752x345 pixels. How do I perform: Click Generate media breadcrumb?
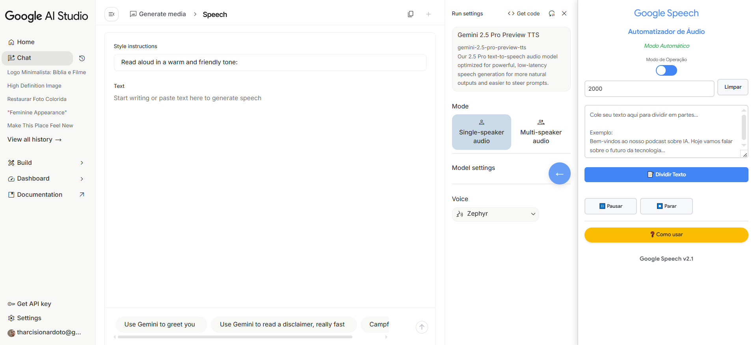[x=158, y=14]
